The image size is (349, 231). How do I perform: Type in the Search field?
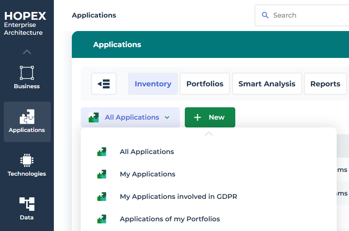pyautogui.click(x=307, y=15)
